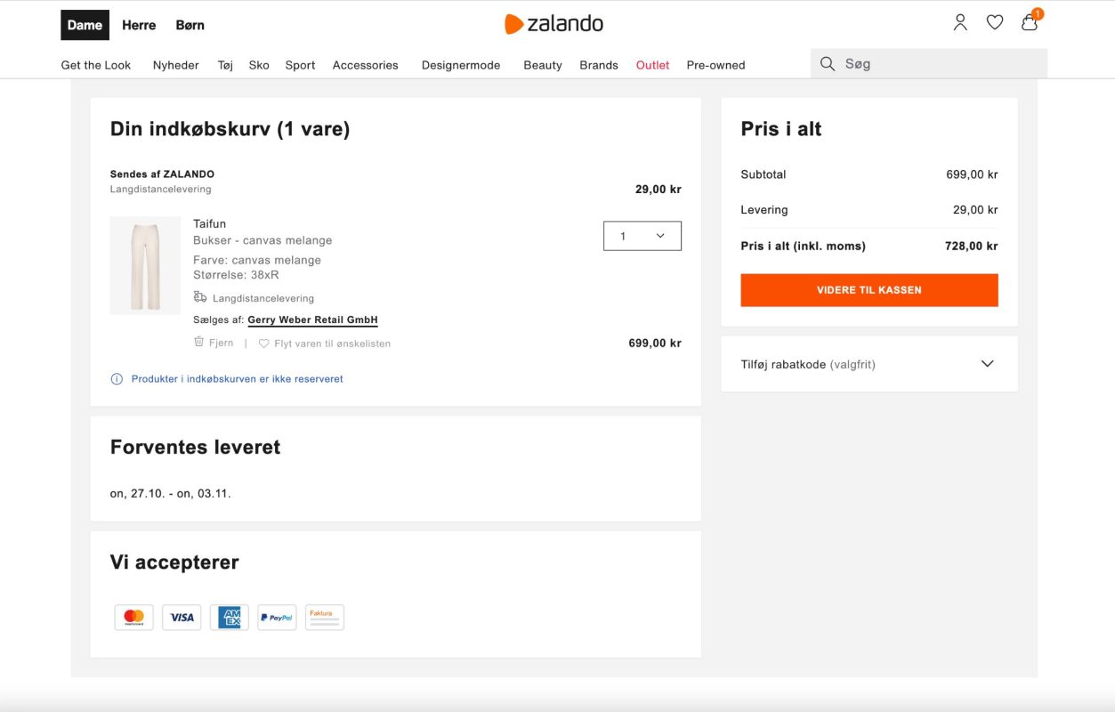
Task: Click the trash icon to remove item
Action: [x=199, y=343]
